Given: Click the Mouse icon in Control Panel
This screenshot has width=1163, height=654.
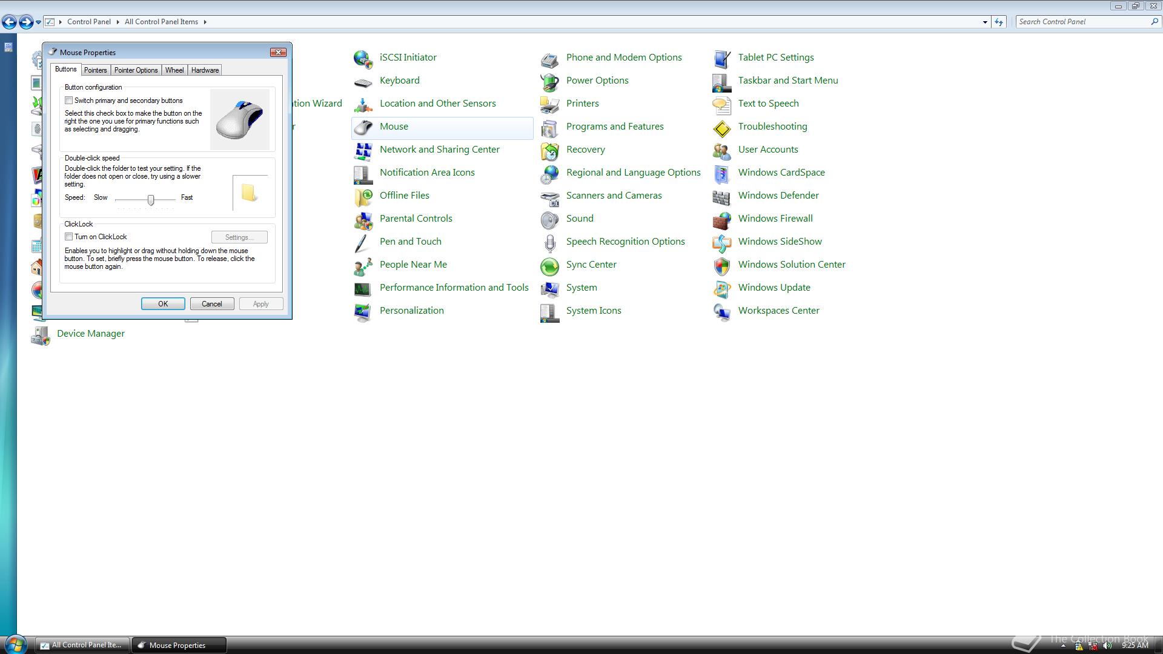Looking at the screenshot, I should point(363,127).
